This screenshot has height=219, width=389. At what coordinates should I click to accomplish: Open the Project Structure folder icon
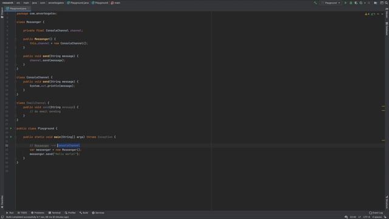(376, 2)
